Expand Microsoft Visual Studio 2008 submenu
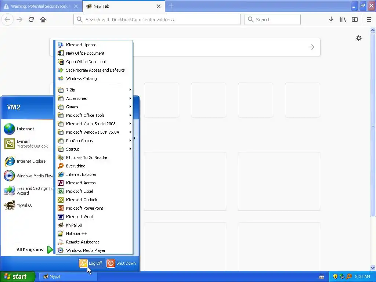 click(x=94, y=124)
